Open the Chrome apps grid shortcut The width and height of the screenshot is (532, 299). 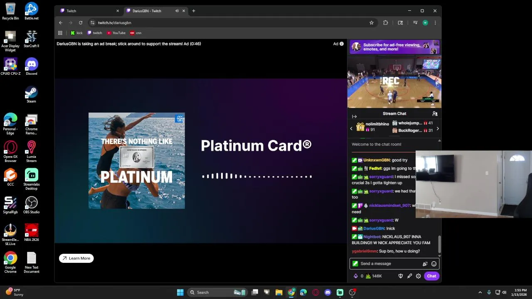(60, 33)
